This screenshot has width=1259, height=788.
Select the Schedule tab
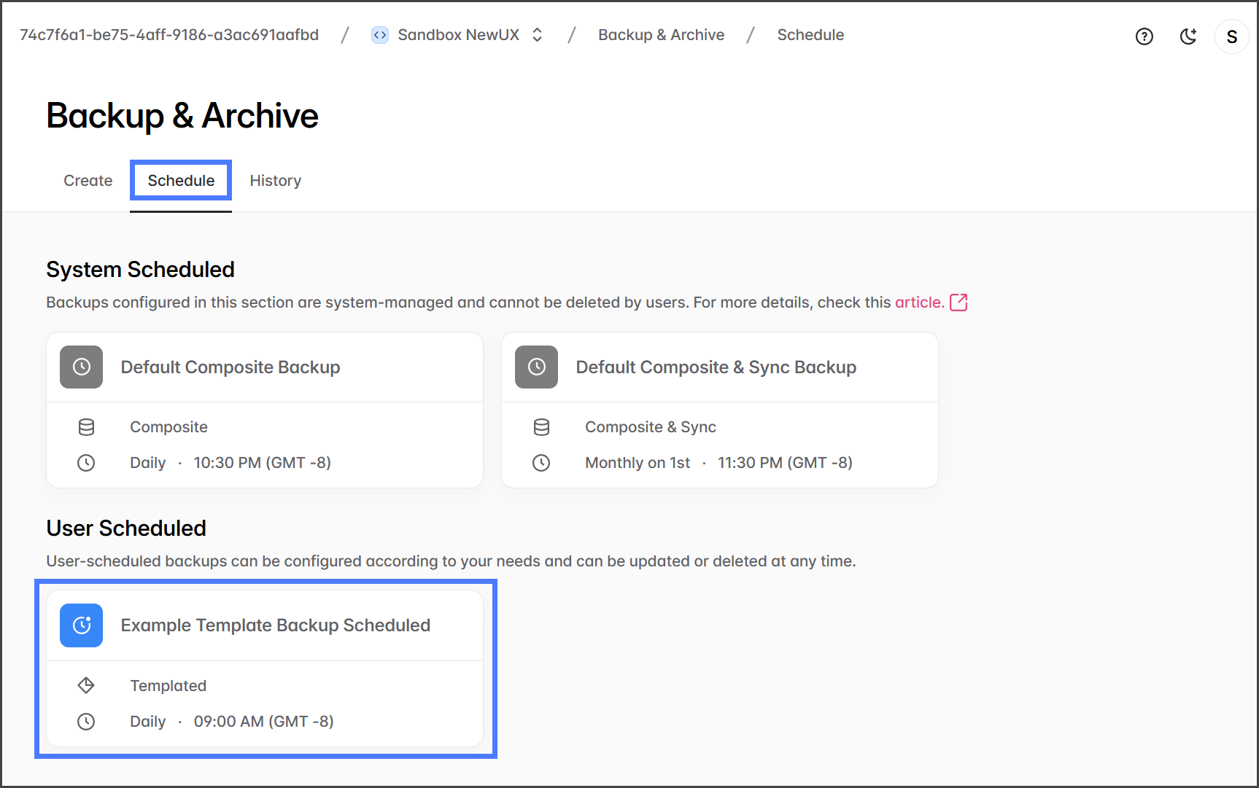pos(181,181)
